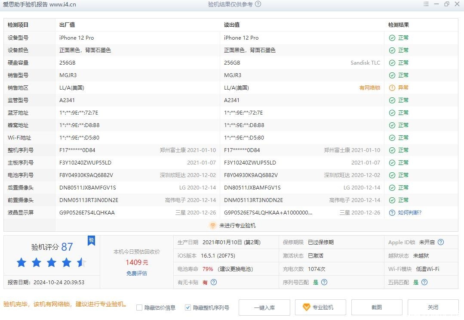
Task: Select factory display serial G9P0526E7S4LQHKAA
Action: point(87,212)
